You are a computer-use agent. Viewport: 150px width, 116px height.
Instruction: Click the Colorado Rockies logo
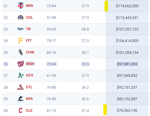[x=20, y=17]
